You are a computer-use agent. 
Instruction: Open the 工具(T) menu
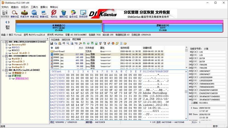tap(34, 7)
